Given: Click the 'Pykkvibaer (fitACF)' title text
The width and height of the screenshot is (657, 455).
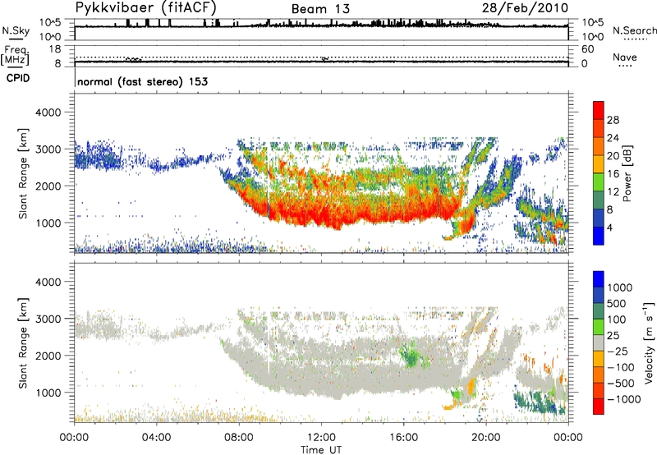Looking at the screenshot, I should coord(145,7).
